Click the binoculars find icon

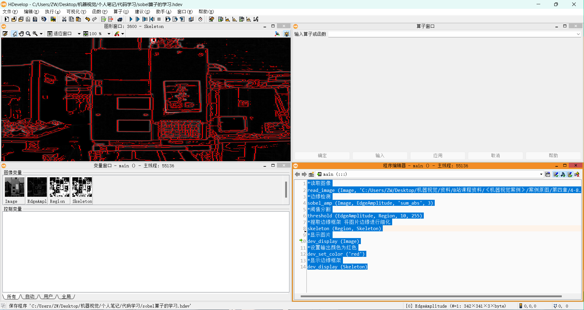point(120,19)
